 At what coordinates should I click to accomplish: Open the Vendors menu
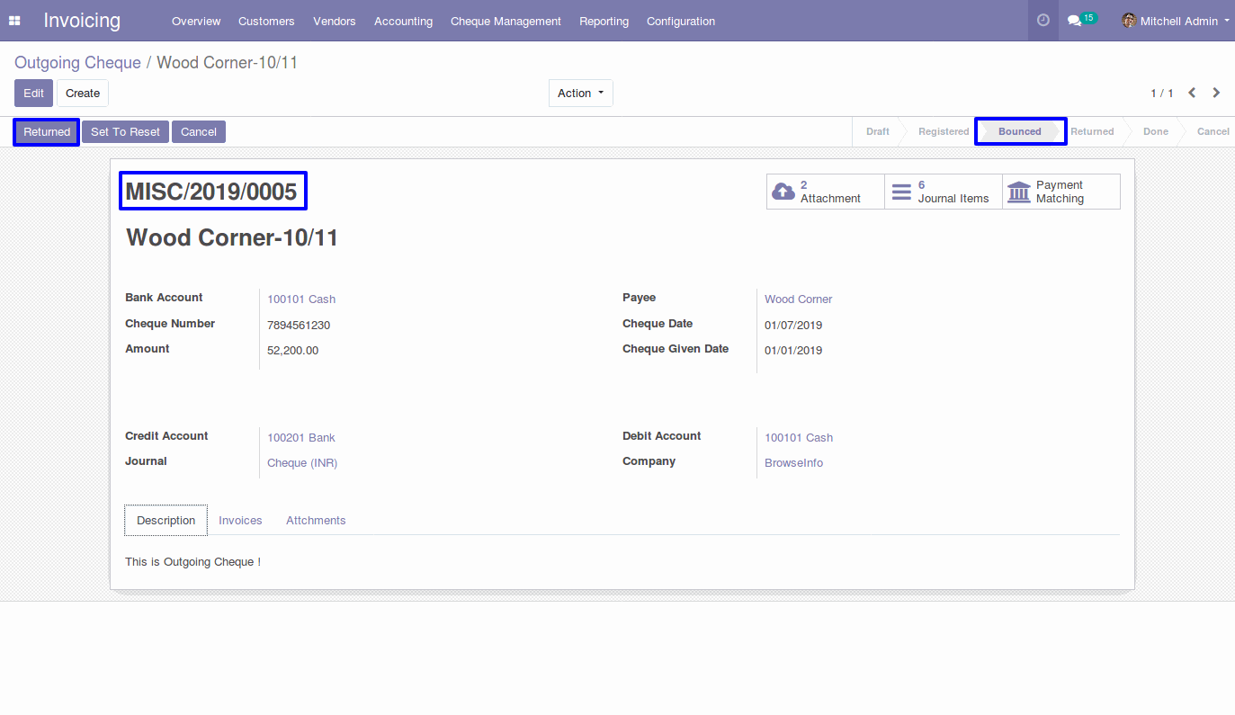pos(335,21)
